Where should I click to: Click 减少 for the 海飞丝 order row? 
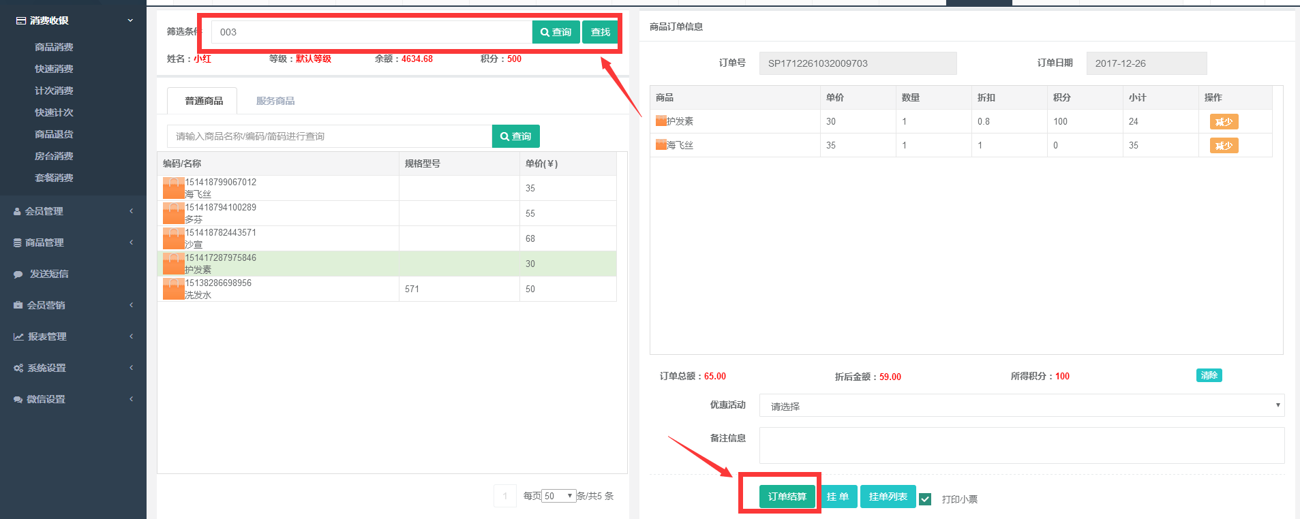tap(1224, 146)
